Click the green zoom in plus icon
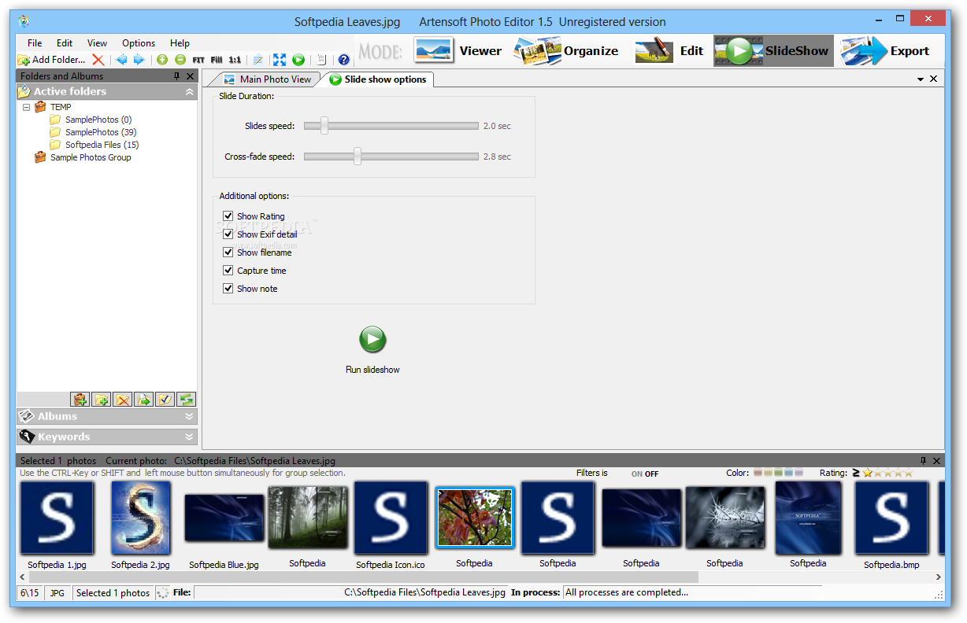This screenshot has width=967, height=623. 162,60
